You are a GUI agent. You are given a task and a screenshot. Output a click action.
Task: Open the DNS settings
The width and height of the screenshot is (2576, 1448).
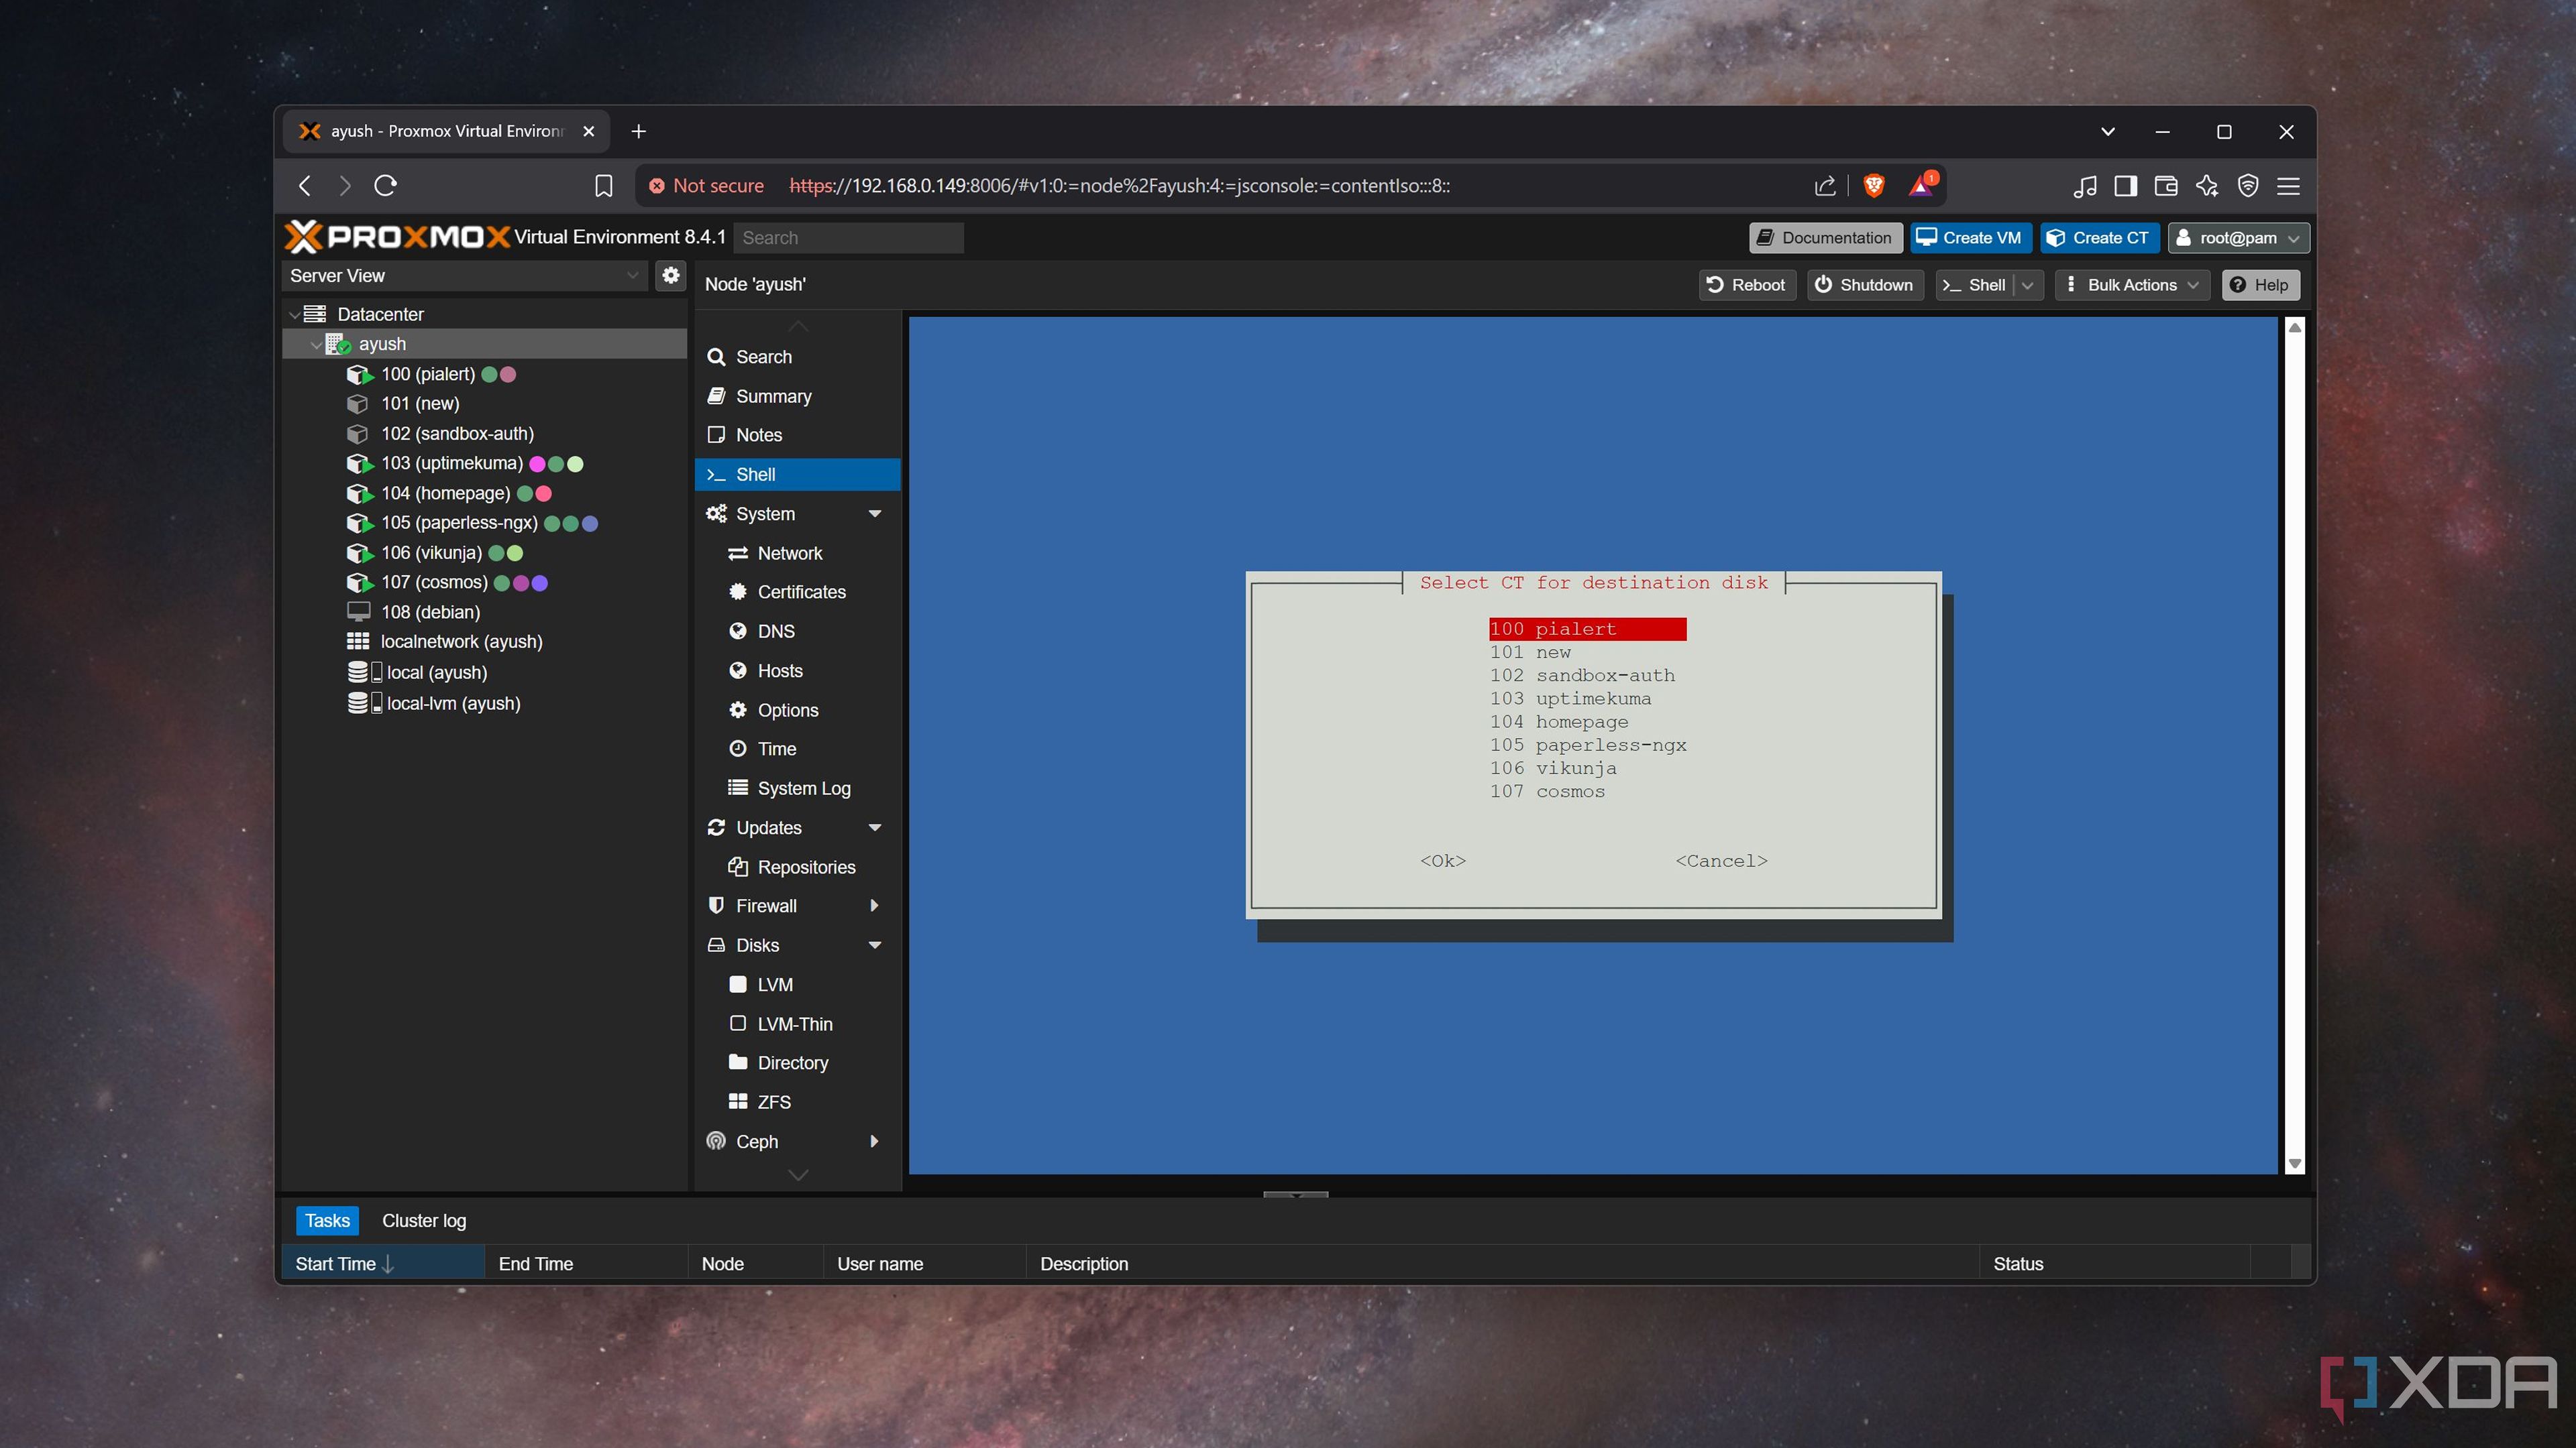click(x=797, y=631)
